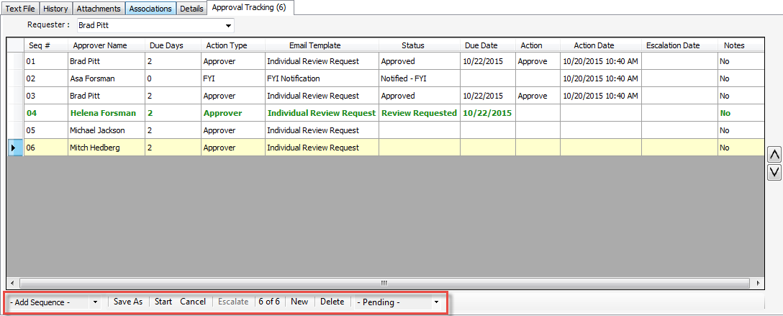Move selected row up with arrow button

pos(774,155)
